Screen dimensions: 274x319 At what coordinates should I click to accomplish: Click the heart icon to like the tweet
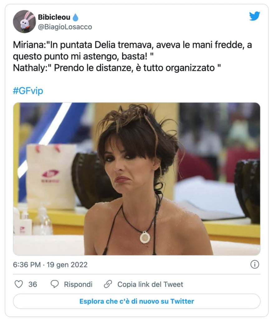[19, 284]
